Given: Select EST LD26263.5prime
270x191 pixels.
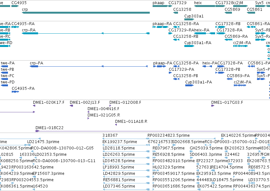Looking at the screenshot, I should pyautogui.click(x=126, y=158).
